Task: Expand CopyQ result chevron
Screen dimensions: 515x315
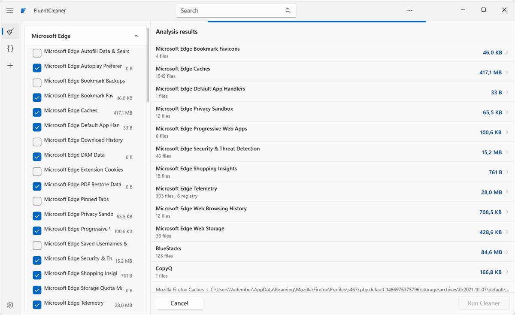Action: (x=507, y=272)
